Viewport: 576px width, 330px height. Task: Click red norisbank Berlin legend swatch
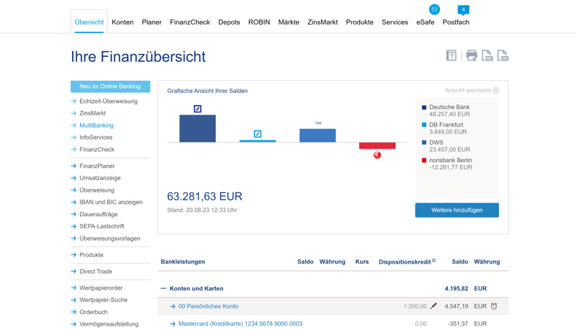[x=424, y=160]
